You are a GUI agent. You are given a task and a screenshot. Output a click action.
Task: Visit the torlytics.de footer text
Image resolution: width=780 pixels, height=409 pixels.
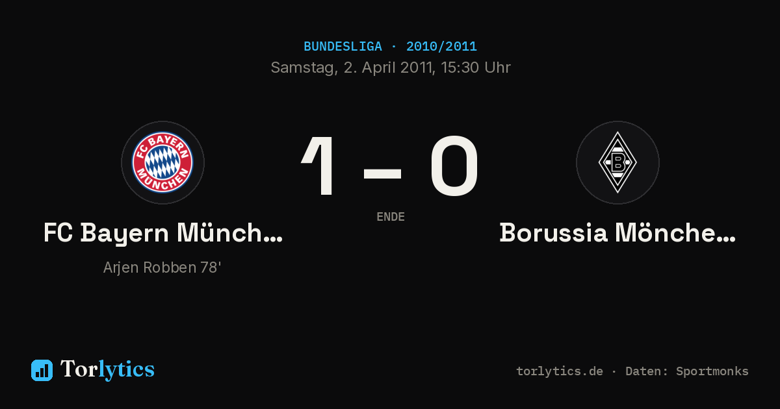(x=560, y=371)
